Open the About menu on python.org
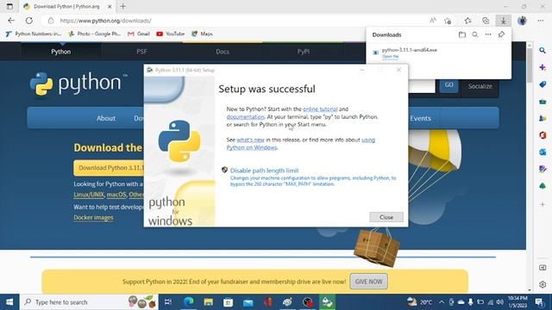This screenshot has width=552, height=310. tap(106, 119)
